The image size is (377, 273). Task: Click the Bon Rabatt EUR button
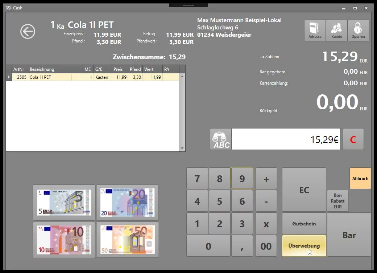coord(337,201)
